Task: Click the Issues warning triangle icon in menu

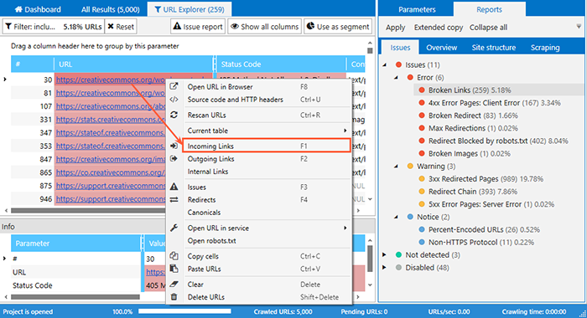Action: pos(174,187)
